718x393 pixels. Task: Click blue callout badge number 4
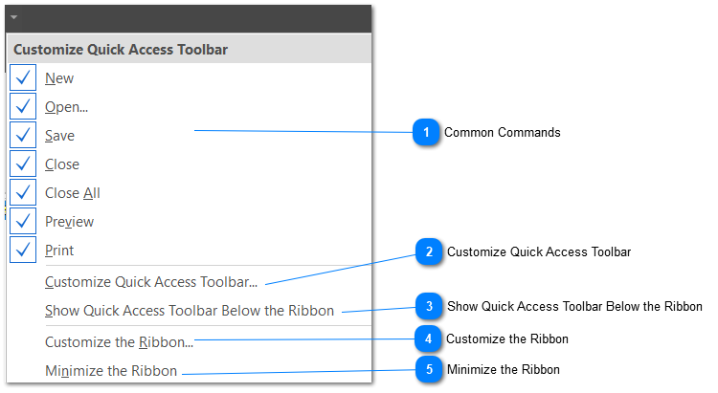(x=429, y=338)
